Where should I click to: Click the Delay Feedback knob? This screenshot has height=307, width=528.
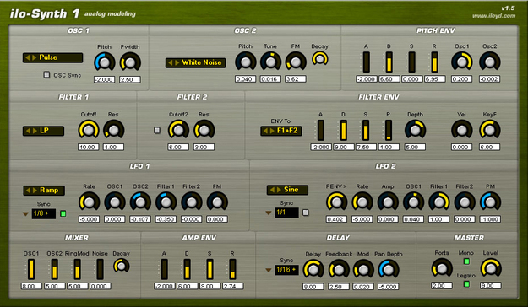(x=339, y=269)
